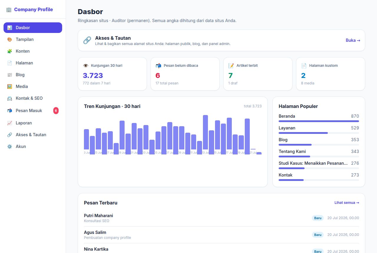377x253 pixels.
Task: Open the Pesan Masuk inbox label
Action: coord(29,111)
